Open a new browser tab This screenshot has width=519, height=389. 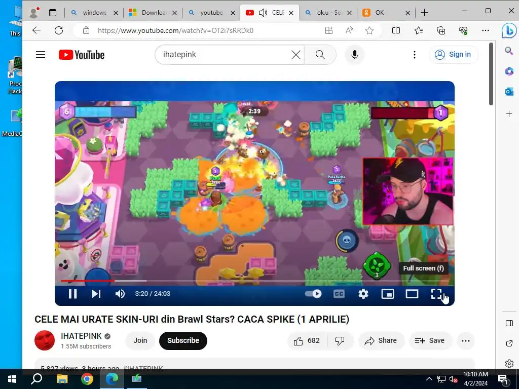point(424,13)
